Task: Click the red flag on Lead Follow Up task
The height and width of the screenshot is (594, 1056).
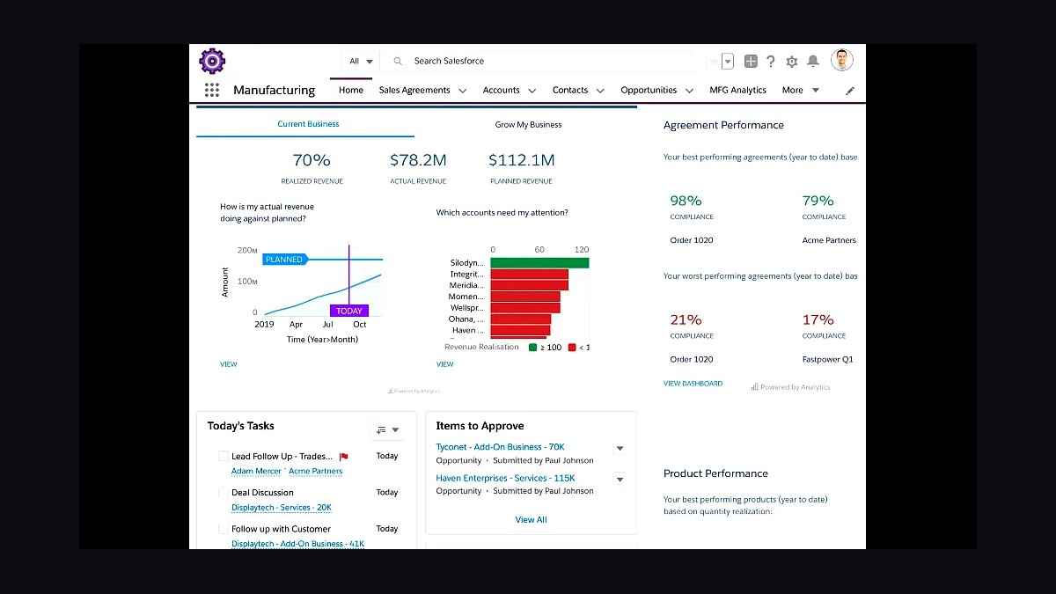Action: [344, 457]
